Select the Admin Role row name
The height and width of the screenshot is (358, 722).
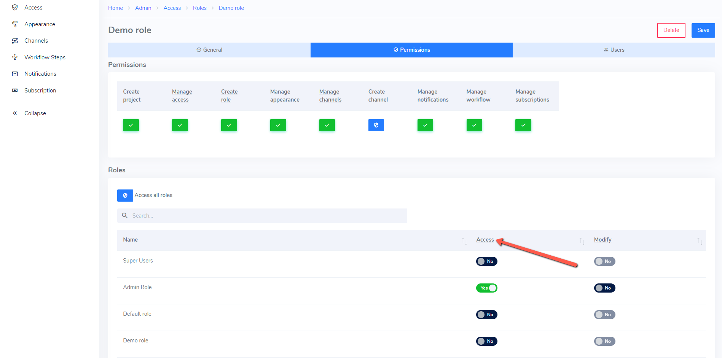click(x=137, y=287)
